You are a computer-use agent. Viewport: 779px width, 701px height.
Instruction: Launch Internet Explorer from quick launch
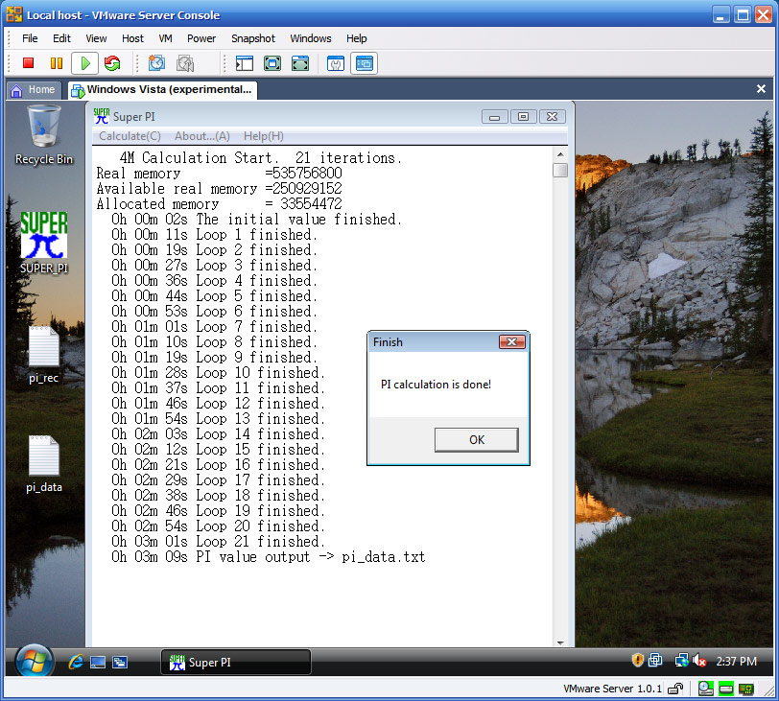click(76, 662)
